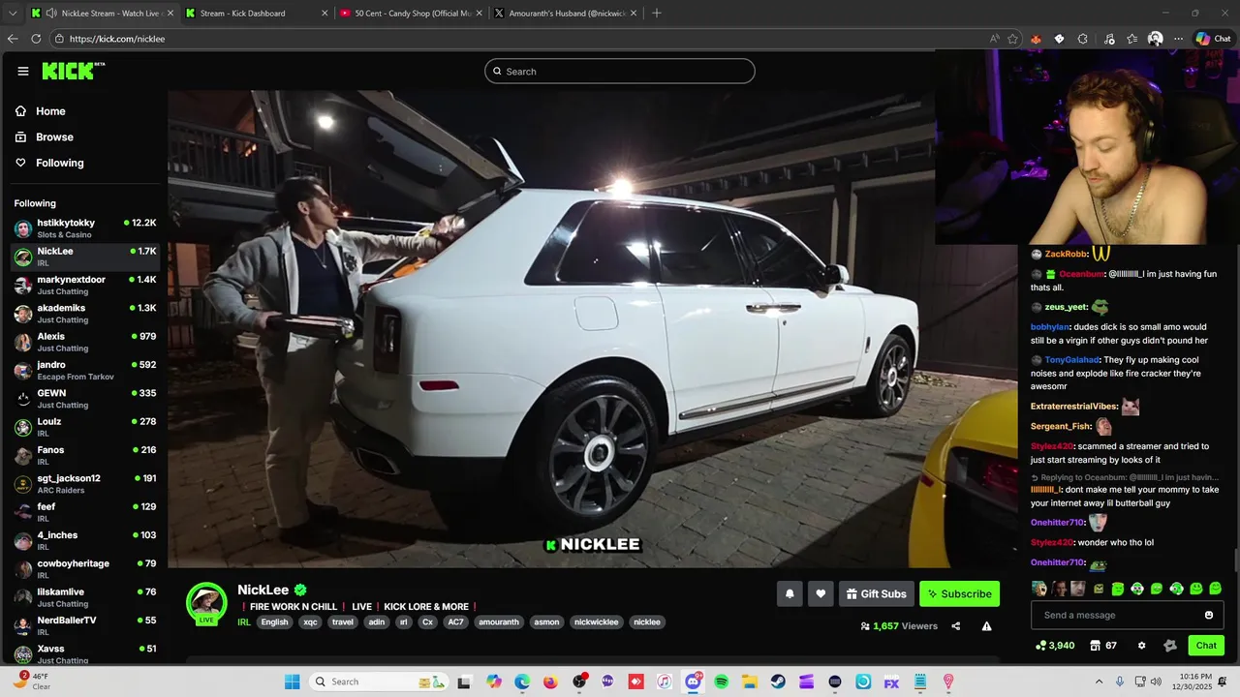Viewport: 1240px width, 697px height.
Task: Pick the first emote in quick emote row
Action: [1039, 589]
